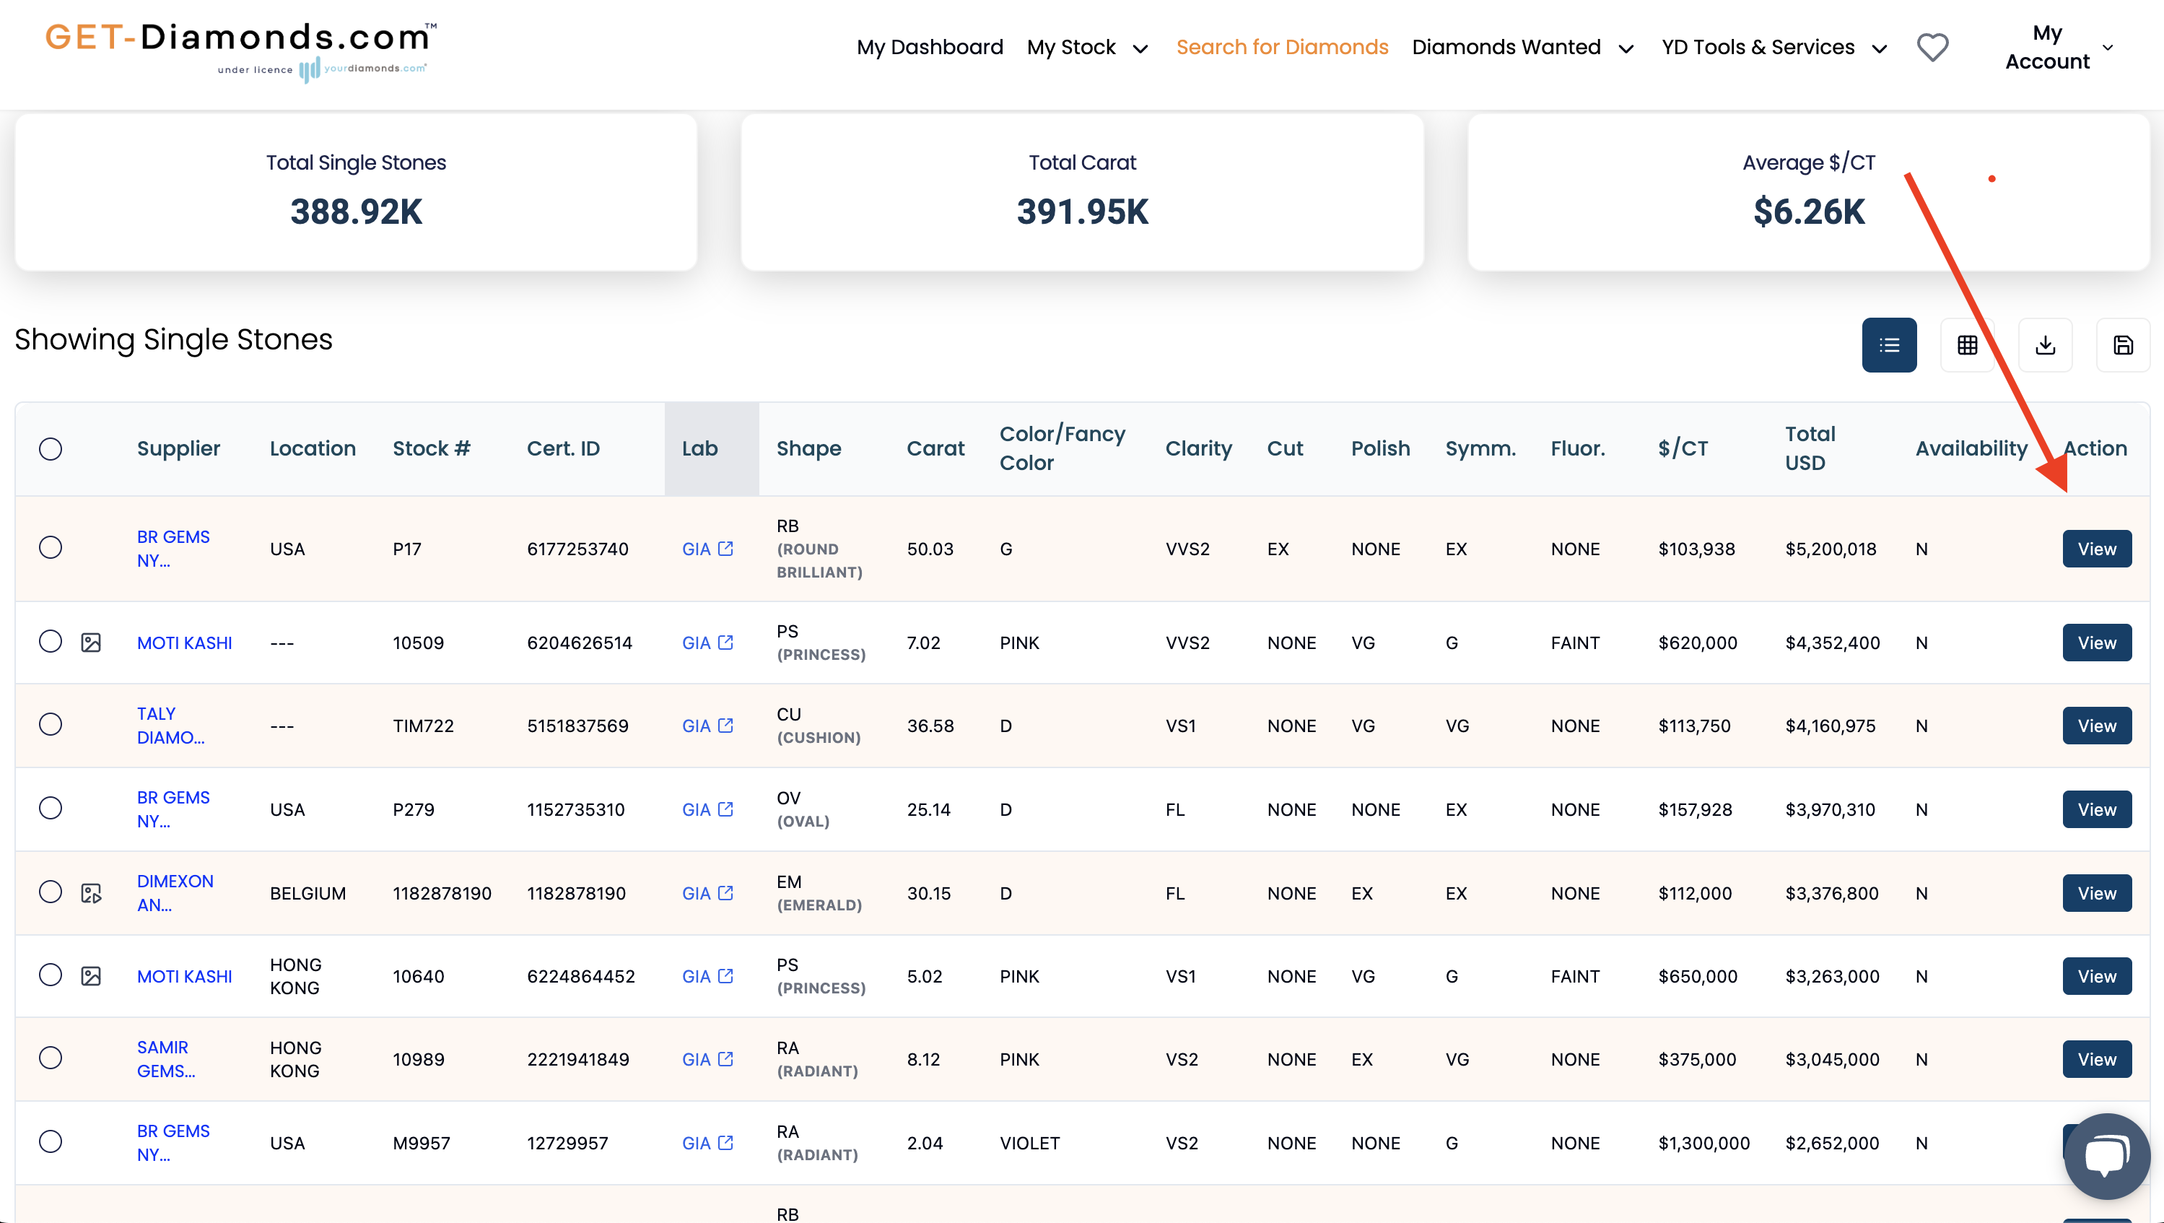Click the download results icon

[2046, 344]
